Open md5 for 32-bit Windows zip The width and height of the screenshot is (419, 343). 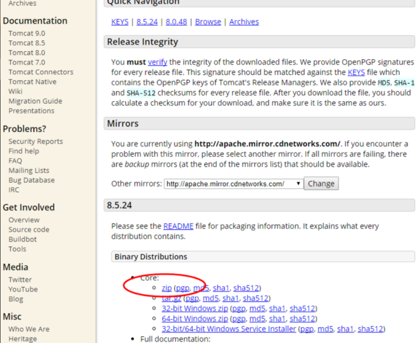pyautogui.click(x=257, y=308)
